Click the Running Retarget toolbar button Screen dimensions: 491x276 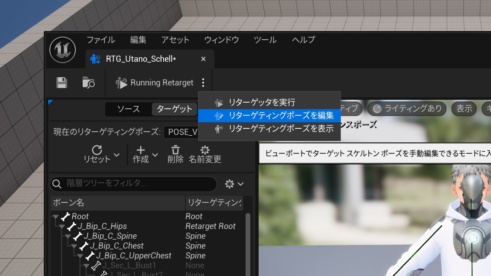coord(154,83)
